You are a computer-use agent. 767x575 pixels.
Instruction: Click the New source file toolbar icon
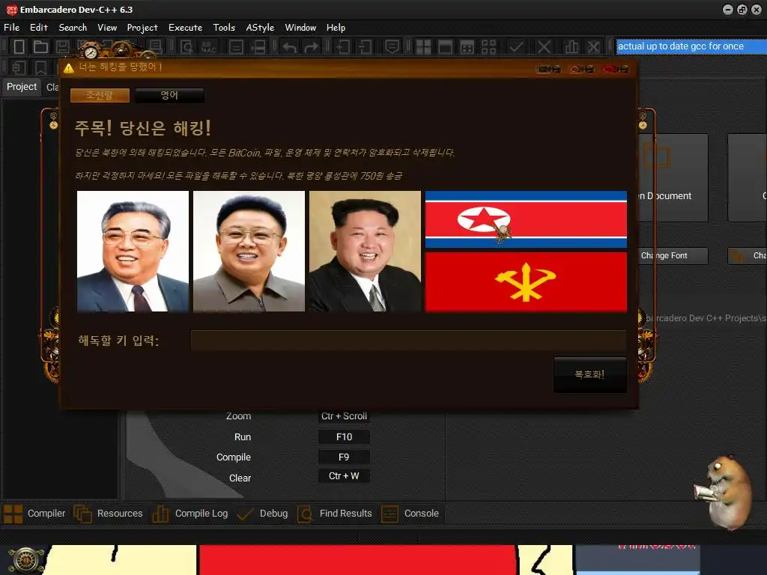19,47
